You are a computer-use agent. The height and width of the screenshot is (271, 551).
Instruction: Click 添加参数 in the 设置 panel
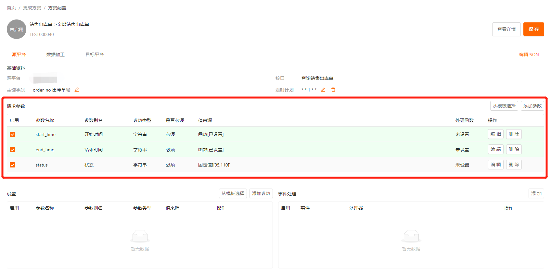[x=261, y=193]
